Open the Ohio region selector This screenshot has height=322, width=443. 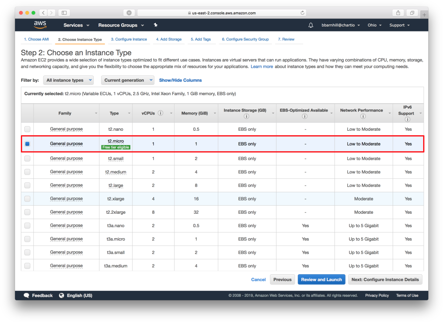[374, 25]
